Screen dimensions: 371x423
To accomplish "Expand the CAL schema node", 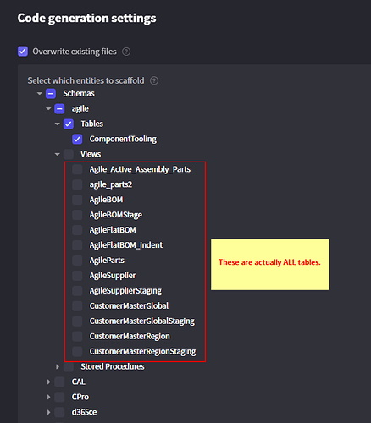I will tap(48, 382).
